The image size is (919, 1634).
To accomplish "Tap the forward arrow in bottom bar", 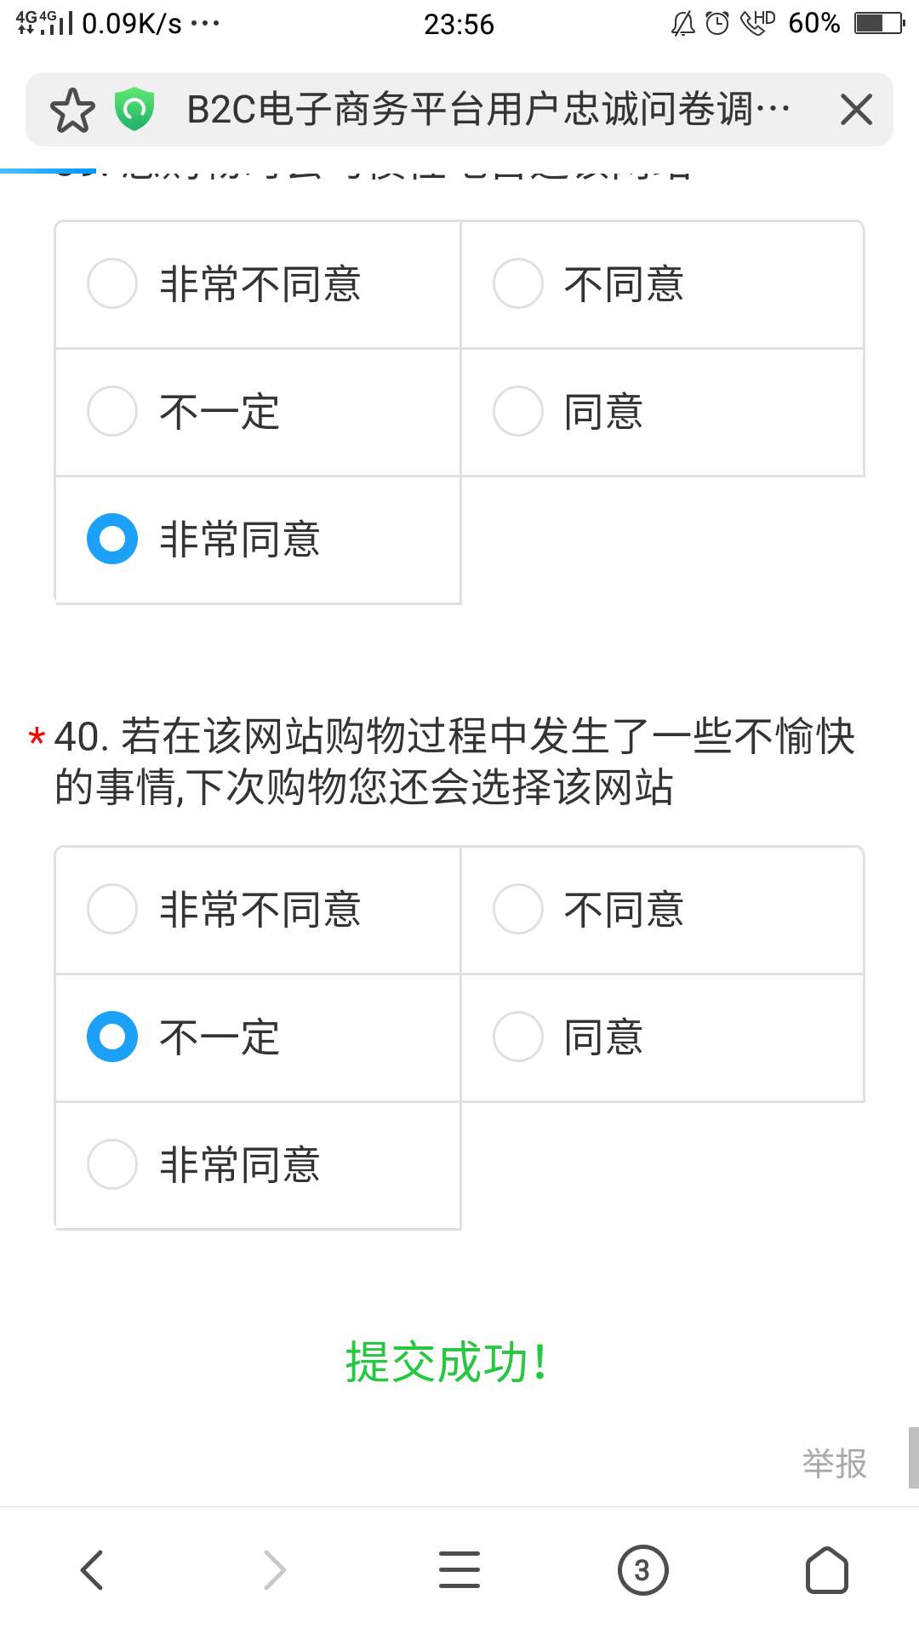I will pos(274,1569).
